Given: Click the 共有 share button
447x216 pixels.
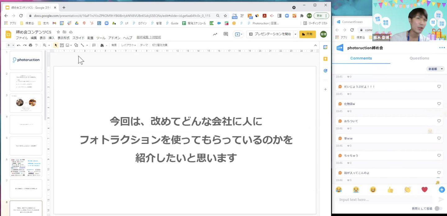Looking at the screenshot, I should 307,34.
